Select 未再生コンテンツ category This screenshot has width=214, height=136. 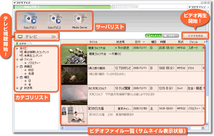(x=33, y=56)
